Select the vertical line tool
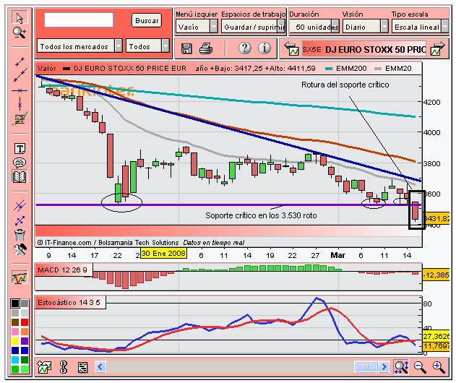This screenshot has width=456, height=383. 20,103
